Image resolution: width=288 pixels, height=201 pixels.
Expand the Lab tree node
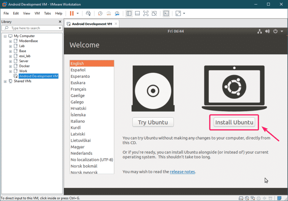point(10,46)
